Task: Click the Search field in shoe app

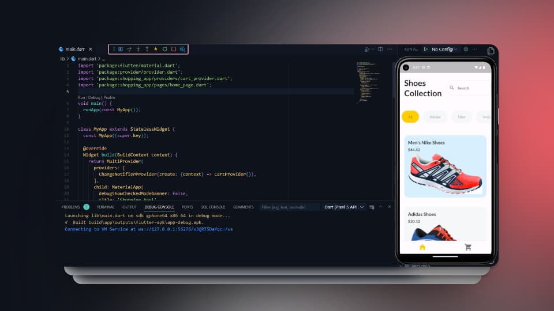Action: coord(469,88)
